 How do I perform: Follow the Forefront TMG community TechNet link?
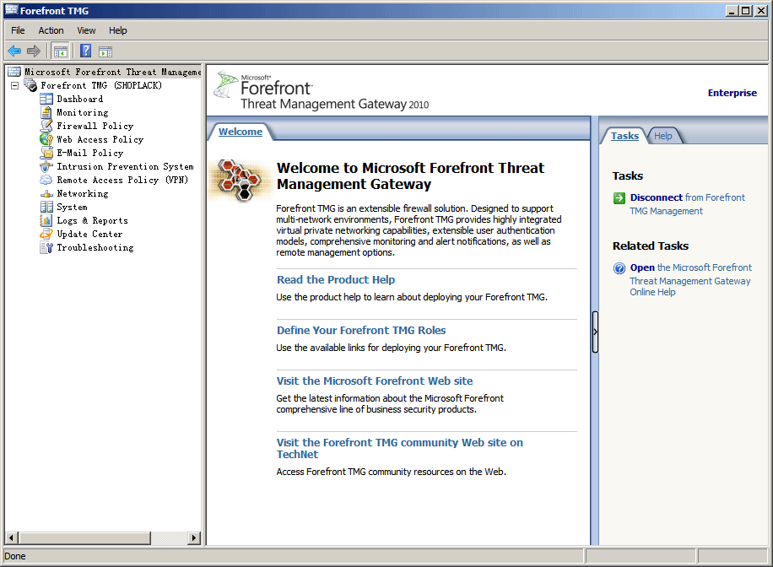[400, 448]
